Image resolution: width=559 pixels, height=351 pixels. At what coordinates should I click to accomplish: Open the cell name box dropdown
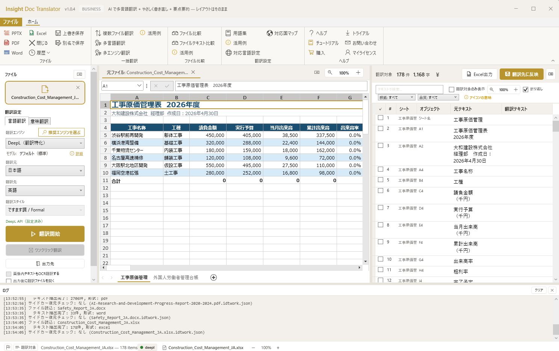point(139,86)
